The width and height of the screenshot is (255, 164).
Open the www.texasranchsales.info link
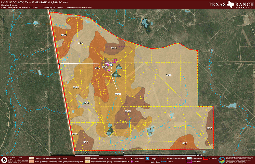tap(79, 8)
